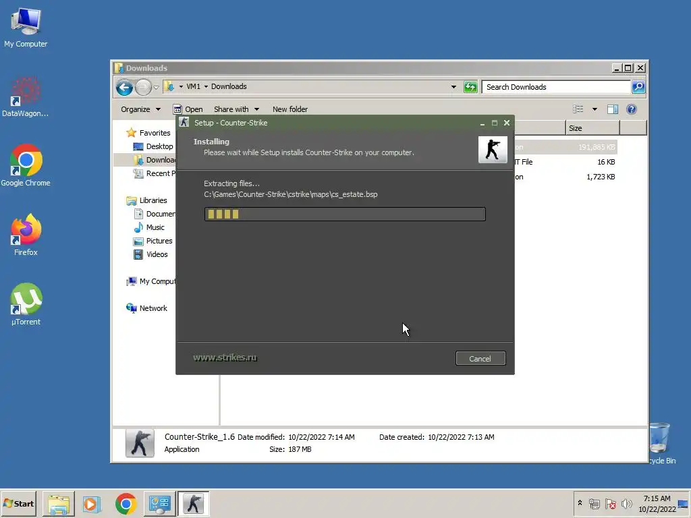691x518 pixels.
Task: Open the volume speaker tray icon
Action: [x=626, y=503]
